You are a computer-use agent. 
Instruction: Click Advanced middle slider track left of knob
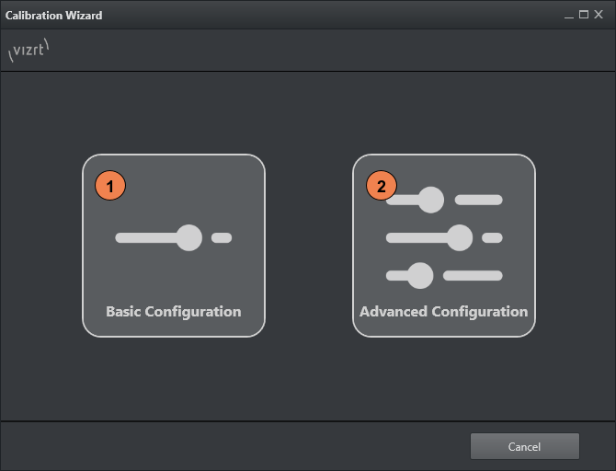415,237
